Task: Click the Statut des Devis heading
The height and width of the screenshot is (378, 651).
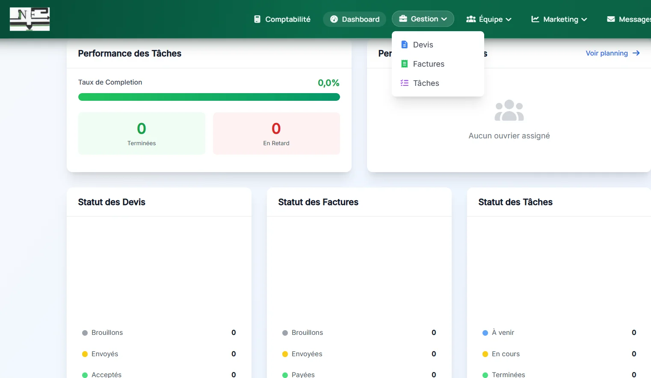Action: [x=112, y=202]
